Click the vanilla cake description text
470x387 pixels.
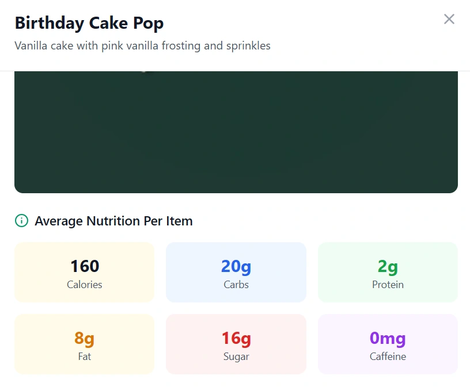point(142,45)
